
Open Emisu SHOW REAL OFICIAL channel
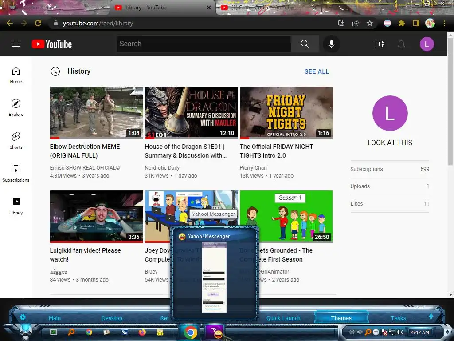85,167
